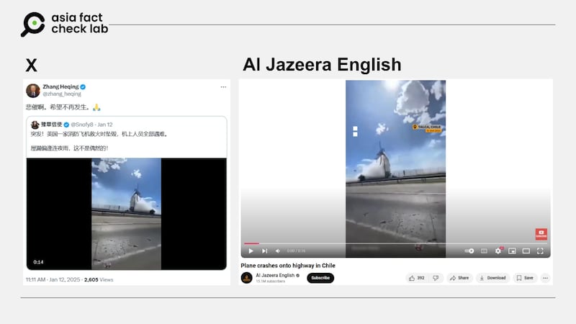
Task: Enter full screen on YouTube player
Action: pos(540,251)
